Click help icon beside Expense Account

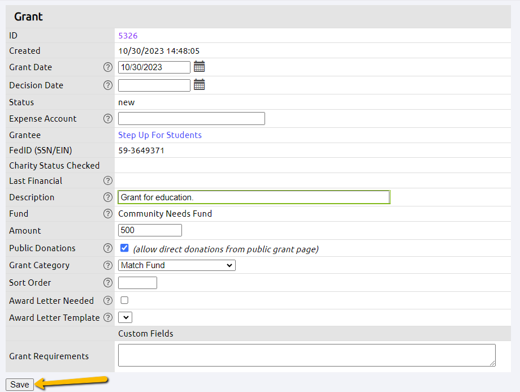[108, 119]
